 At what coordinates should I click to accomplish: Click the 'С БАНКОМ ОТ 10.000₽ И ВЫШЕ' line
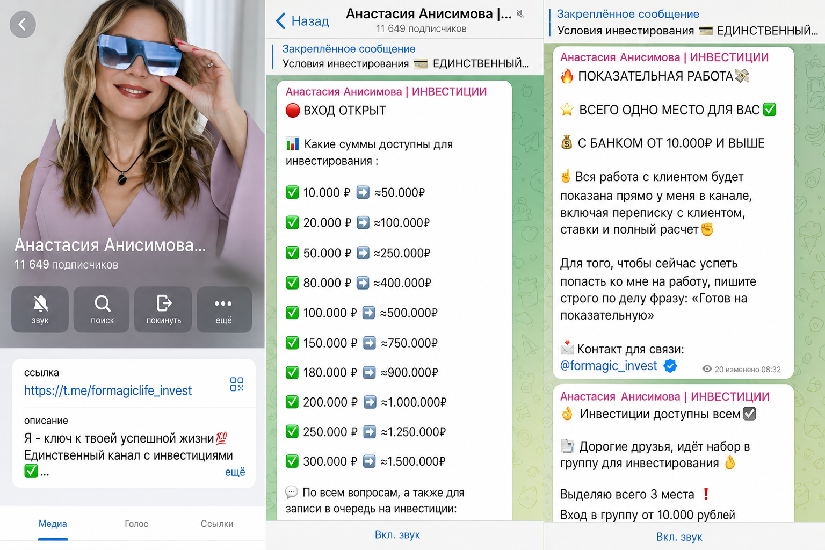coord(663,143)
